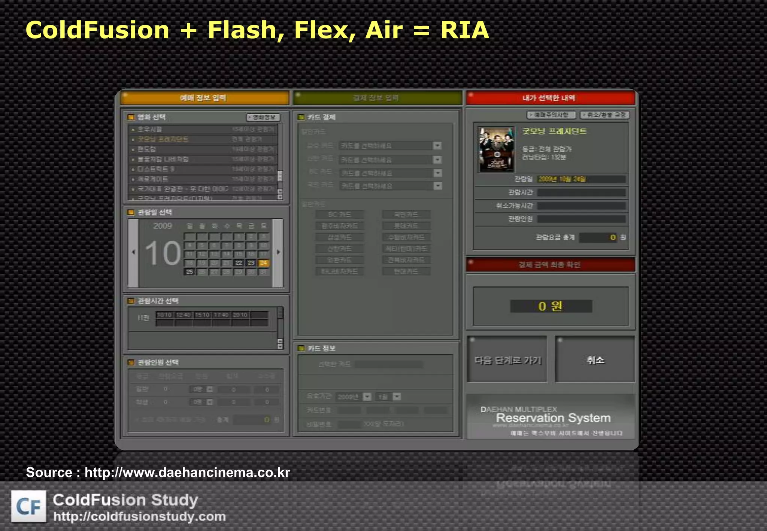Open the 결제 금액 최종 확인 header
This screenshot has height=531, width=767.
551,265
